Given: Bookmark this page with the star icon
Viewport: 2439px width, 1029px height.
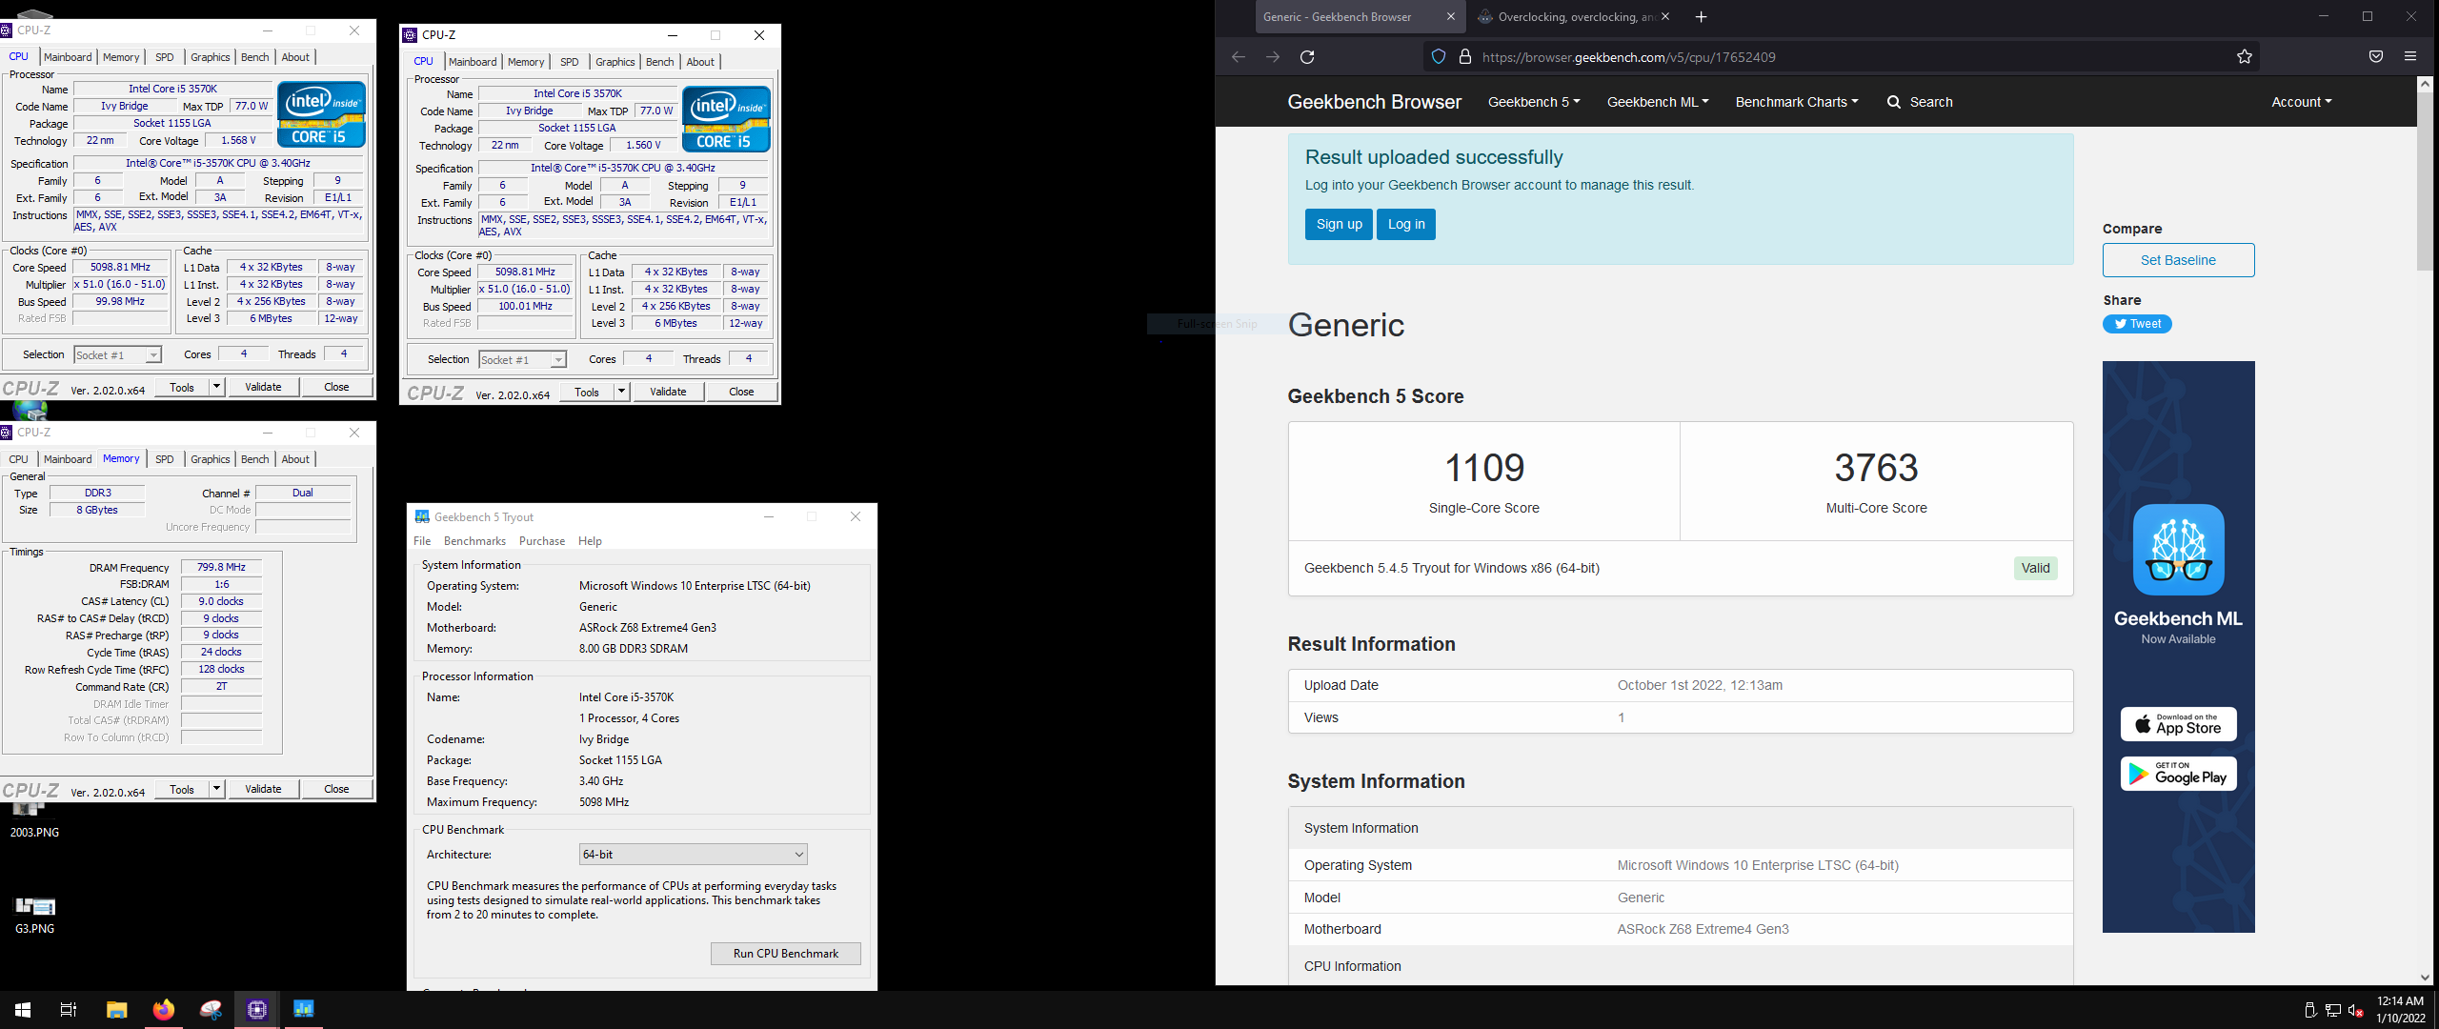Looking at the screenshot, I should pos(2245,57).
